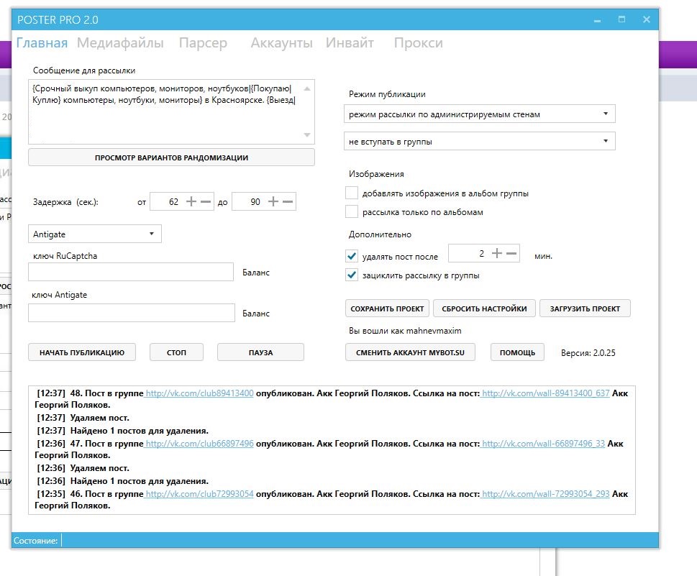Open log link vk.com/club89413400
697x576 pixels.
199,393
